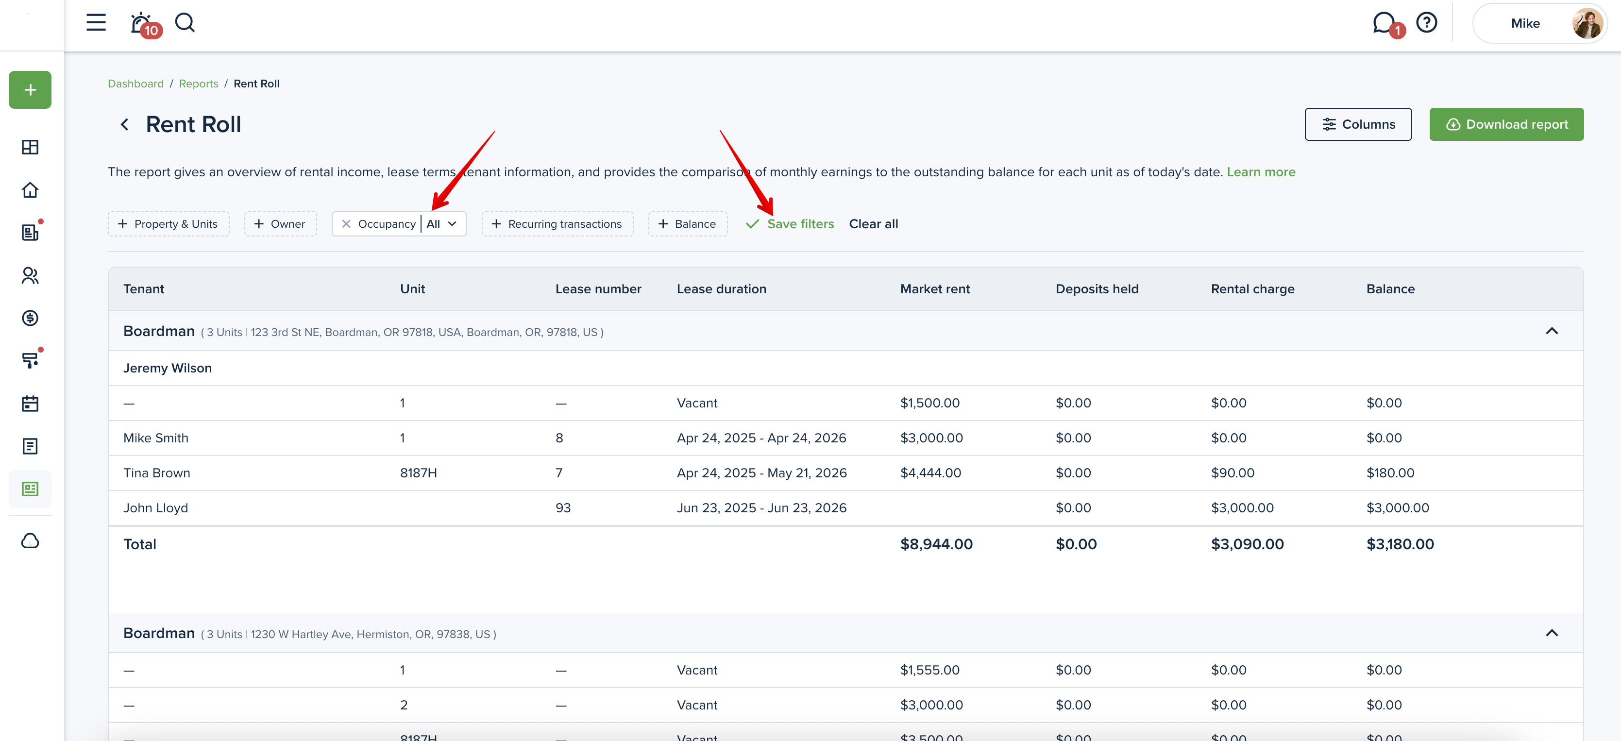Add the Recurring transactions filter
Viewport: 1621px width, 741px height.
[557, 224]
